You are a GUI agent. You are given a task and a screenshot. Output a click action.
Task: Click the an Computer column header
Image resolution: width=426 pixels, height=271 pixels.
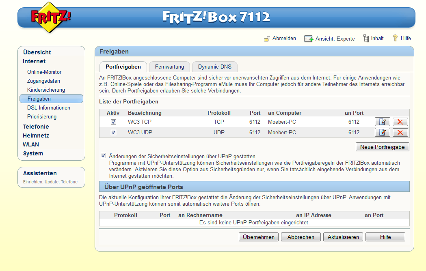point(284,113)
